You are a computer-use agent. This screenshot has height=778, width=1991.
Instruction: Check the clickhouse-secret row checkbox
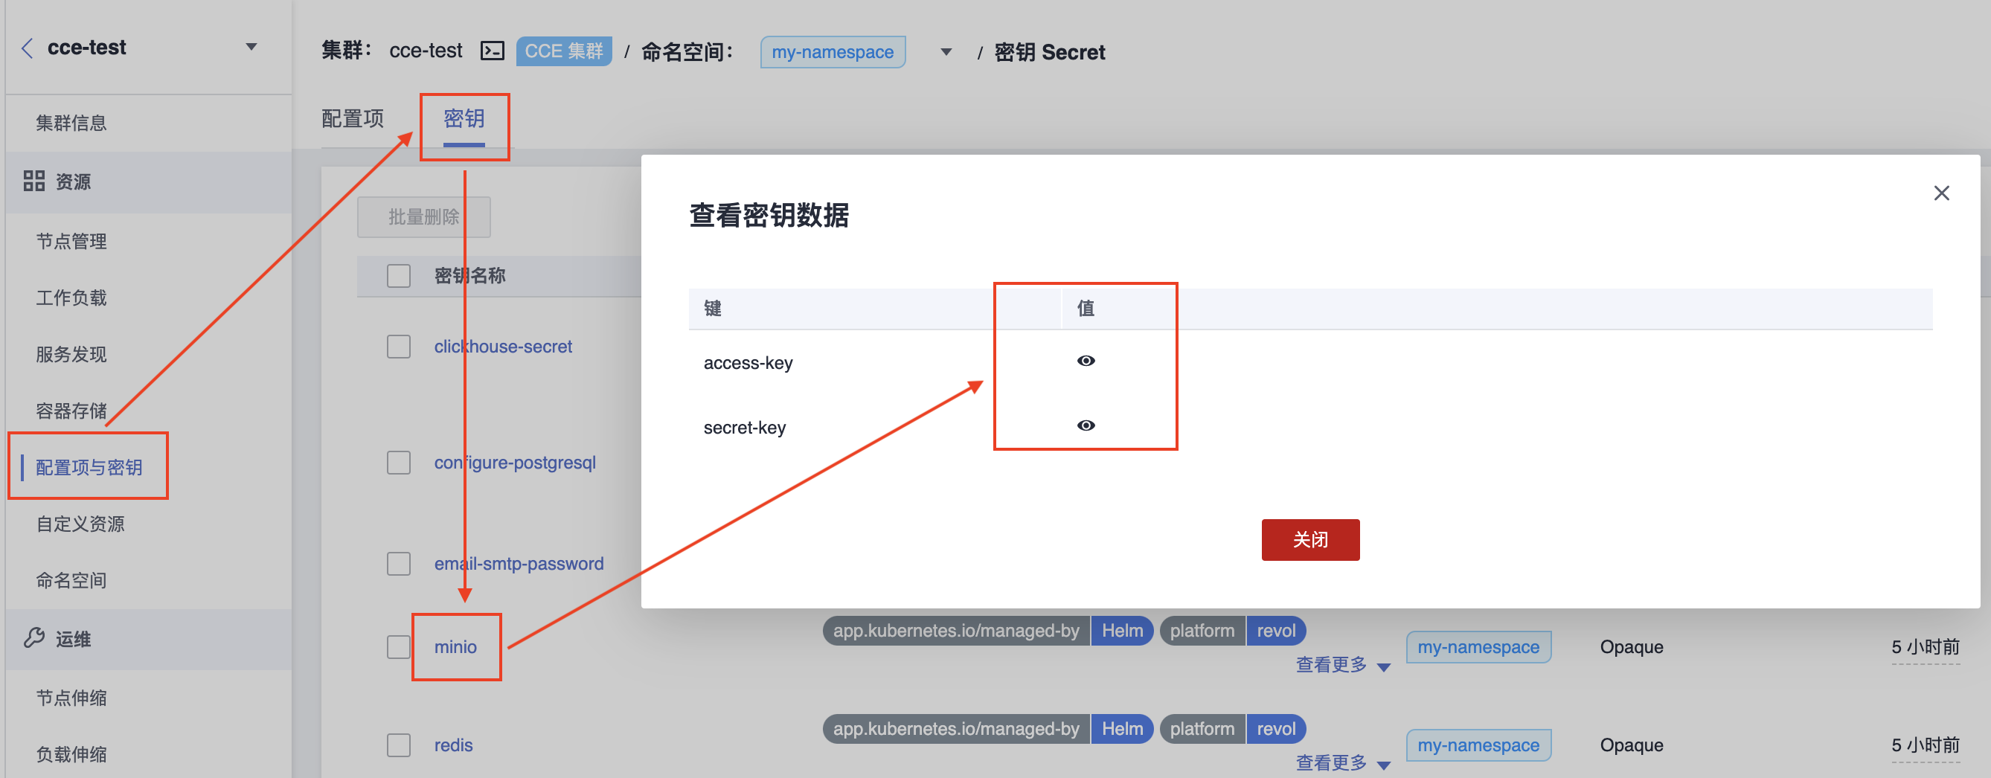pos(399,346)
